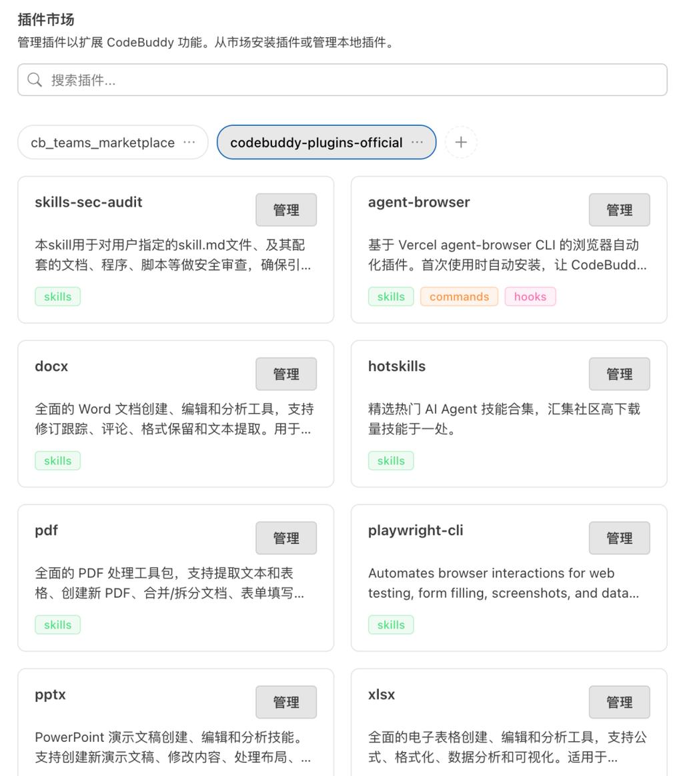Open the ellipsis menu next to codebuddy-plugins-official

click(418, 142)
